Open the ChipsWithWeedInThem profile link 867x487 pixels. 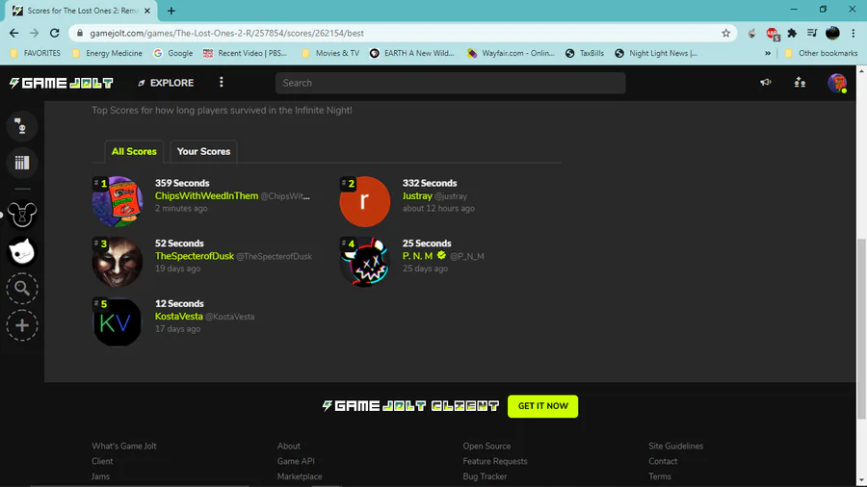coord(206,196)
